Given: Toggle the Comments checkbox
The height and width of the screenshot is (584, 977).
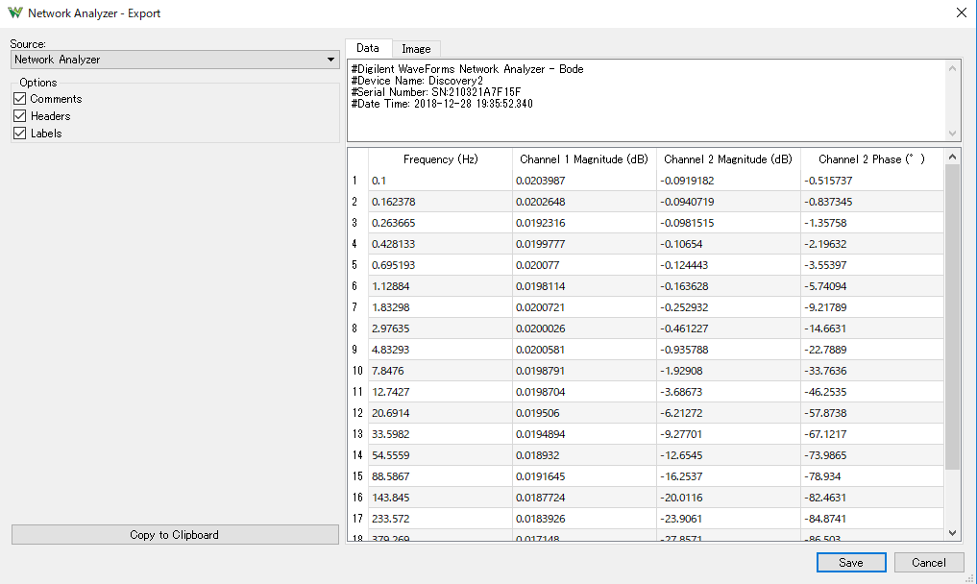Looking at the screenshot, I should (x=20, y=99).
